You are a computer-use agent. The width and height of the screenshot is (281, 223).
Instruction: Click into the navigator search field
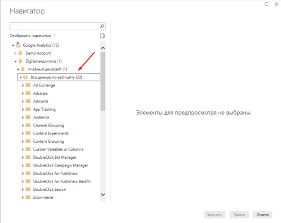(55, 26)
